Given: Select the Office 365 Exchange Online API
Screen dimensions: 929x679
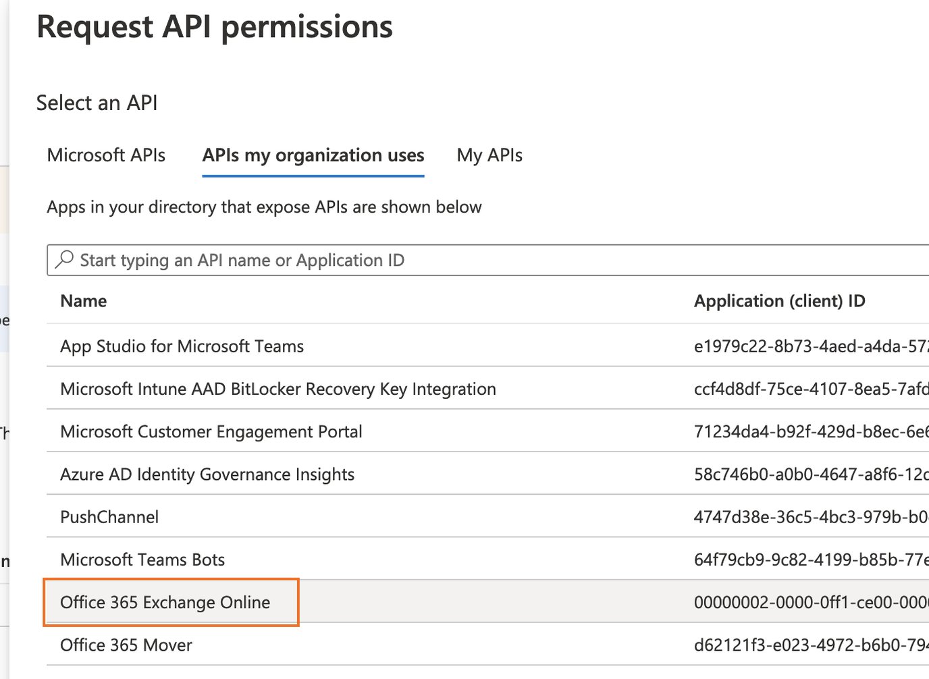Looking at the screenshot, I should (165, 602).
